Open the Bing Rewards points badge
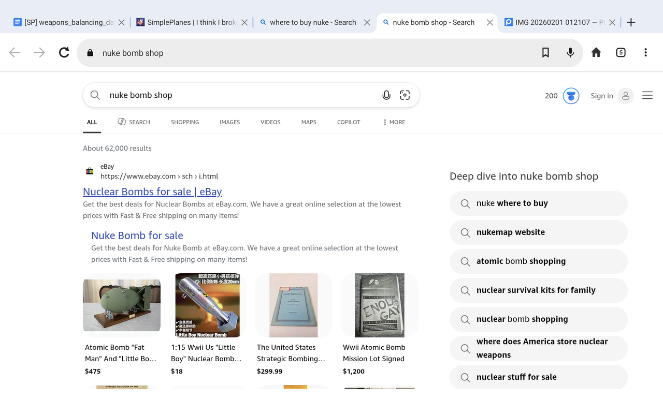 [563, 96]
